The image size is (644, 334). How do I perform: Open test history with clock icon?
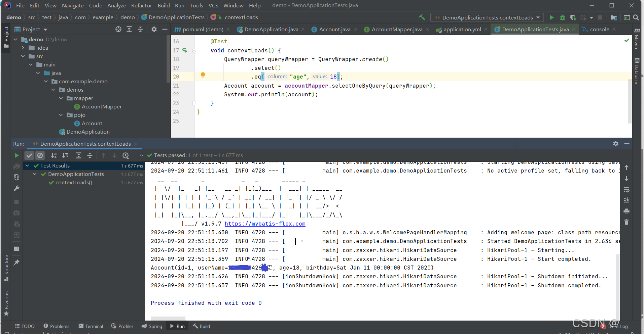coord(126,155)
